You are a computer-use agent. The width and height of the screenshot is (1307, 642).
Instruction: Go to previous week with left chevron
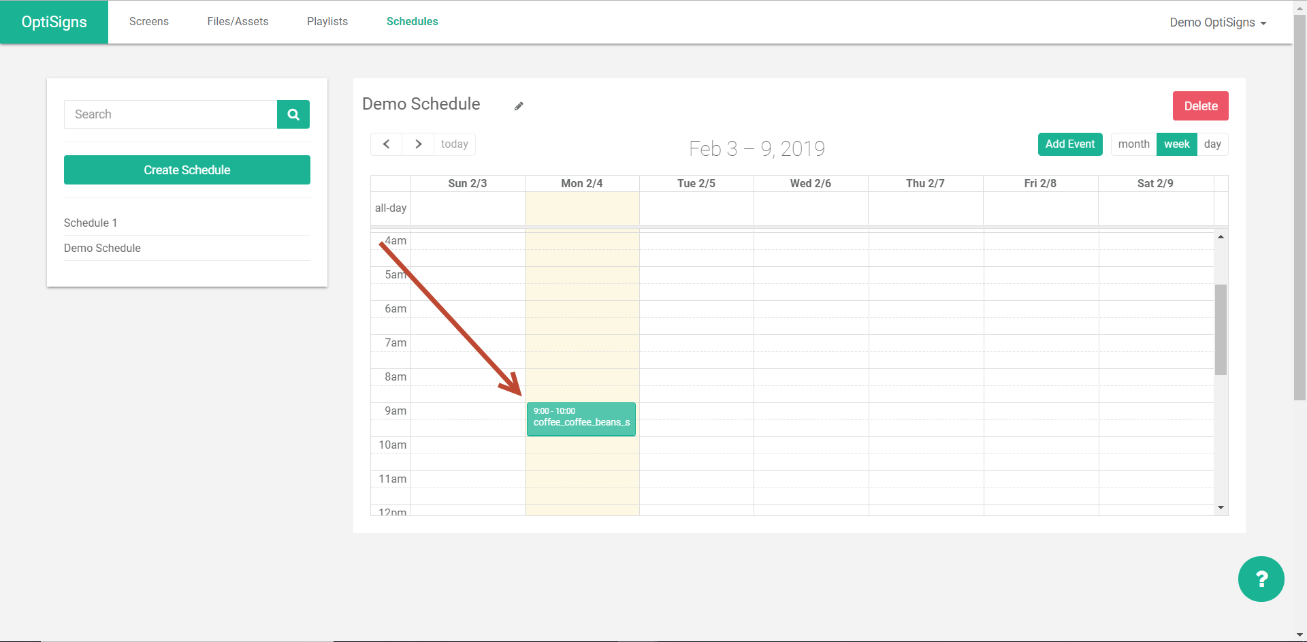pos(387,144)
